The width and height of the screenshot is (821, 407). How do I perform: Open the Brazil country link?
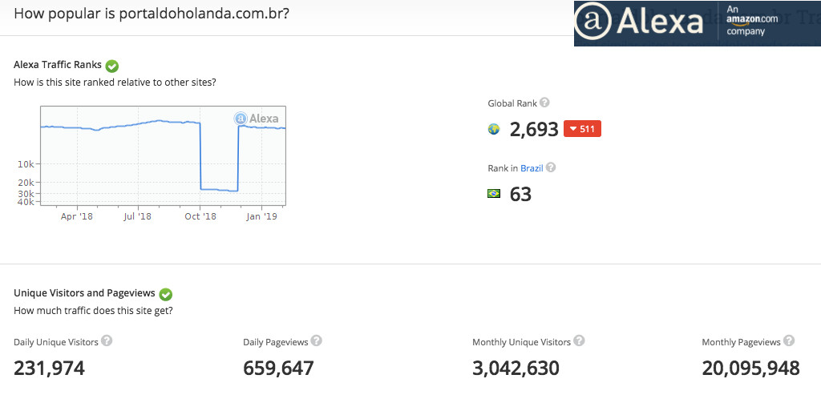(532, 168)
